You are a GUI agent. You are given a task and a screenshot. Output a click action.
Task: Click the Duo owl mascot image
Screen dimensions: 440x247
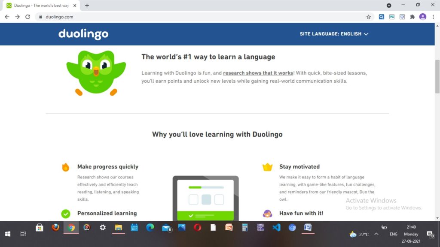click(96, 73)
